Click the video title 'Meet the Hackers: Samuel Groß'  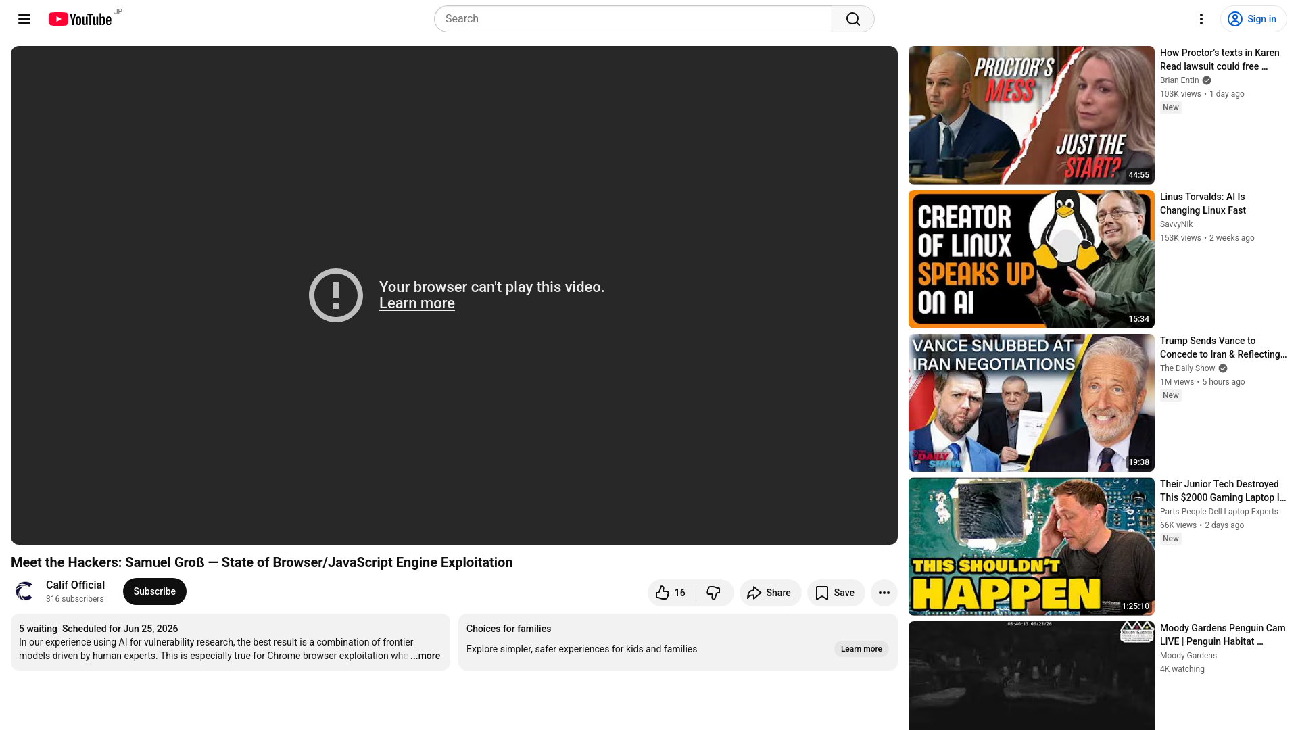click(x=262, y=562)
